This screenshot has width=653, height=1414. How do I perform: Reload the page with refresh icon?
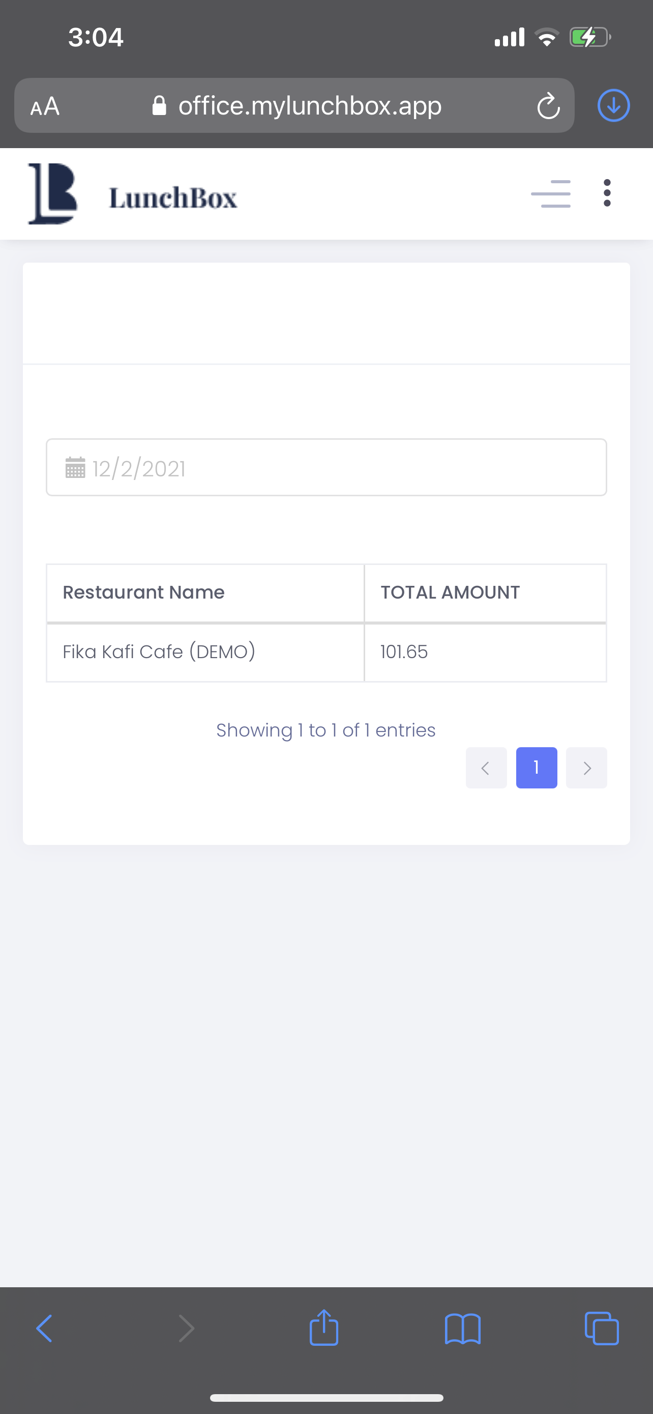click(x=548, y=106)
